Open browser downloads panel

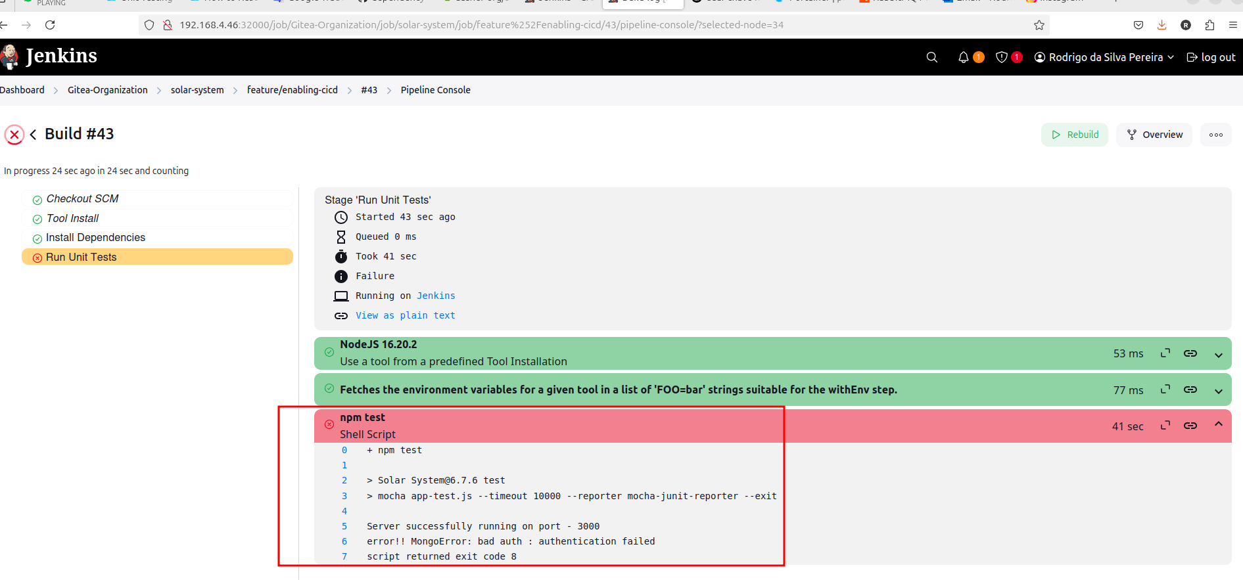click(1162, 25)
